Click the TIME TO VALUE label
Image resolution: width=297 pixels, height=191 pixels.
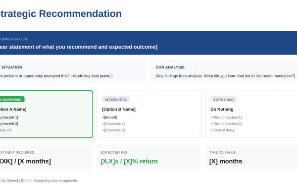(222, 152)
